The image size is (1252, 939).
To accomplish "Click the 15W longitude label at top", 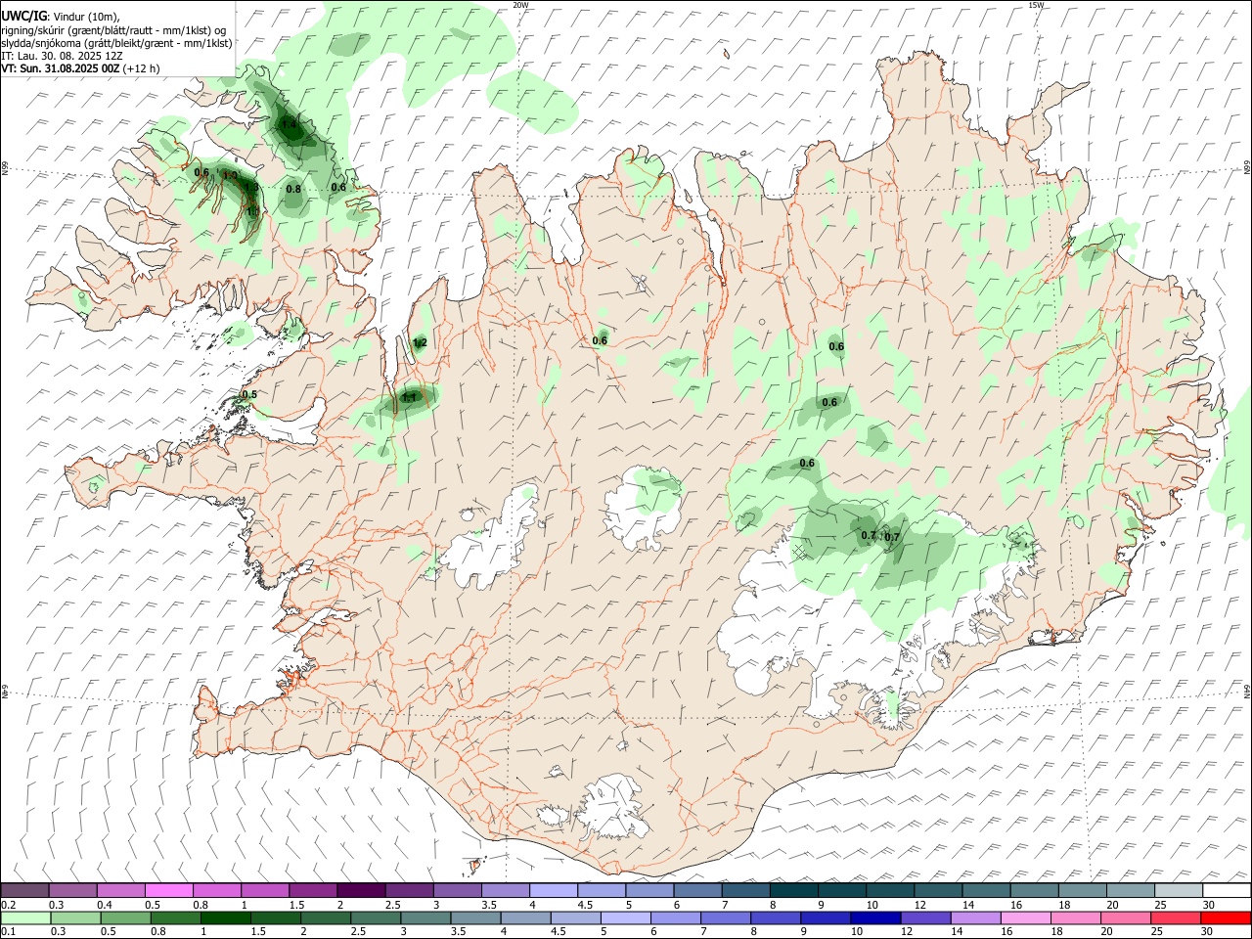I will pyautogui.click(x=1036, y=5).
